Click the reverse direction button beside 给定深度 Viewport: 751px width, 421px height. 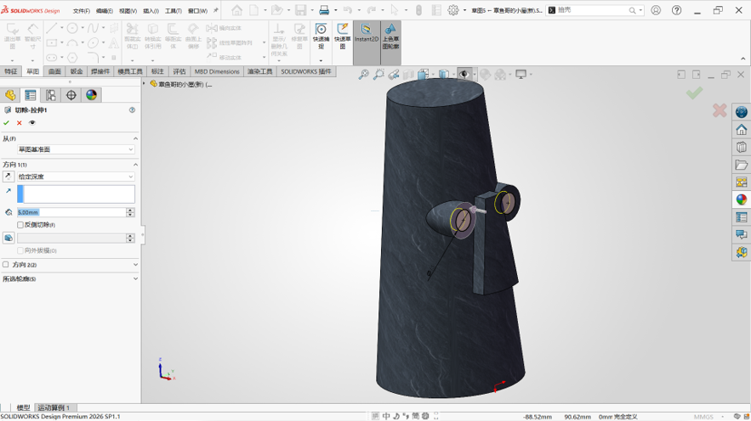coord(9,177)
